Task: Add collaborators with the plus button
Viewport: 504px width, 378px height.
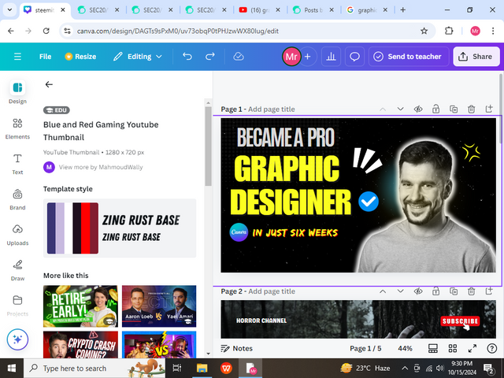Action: pyautogui.click(x=308, y=57)
